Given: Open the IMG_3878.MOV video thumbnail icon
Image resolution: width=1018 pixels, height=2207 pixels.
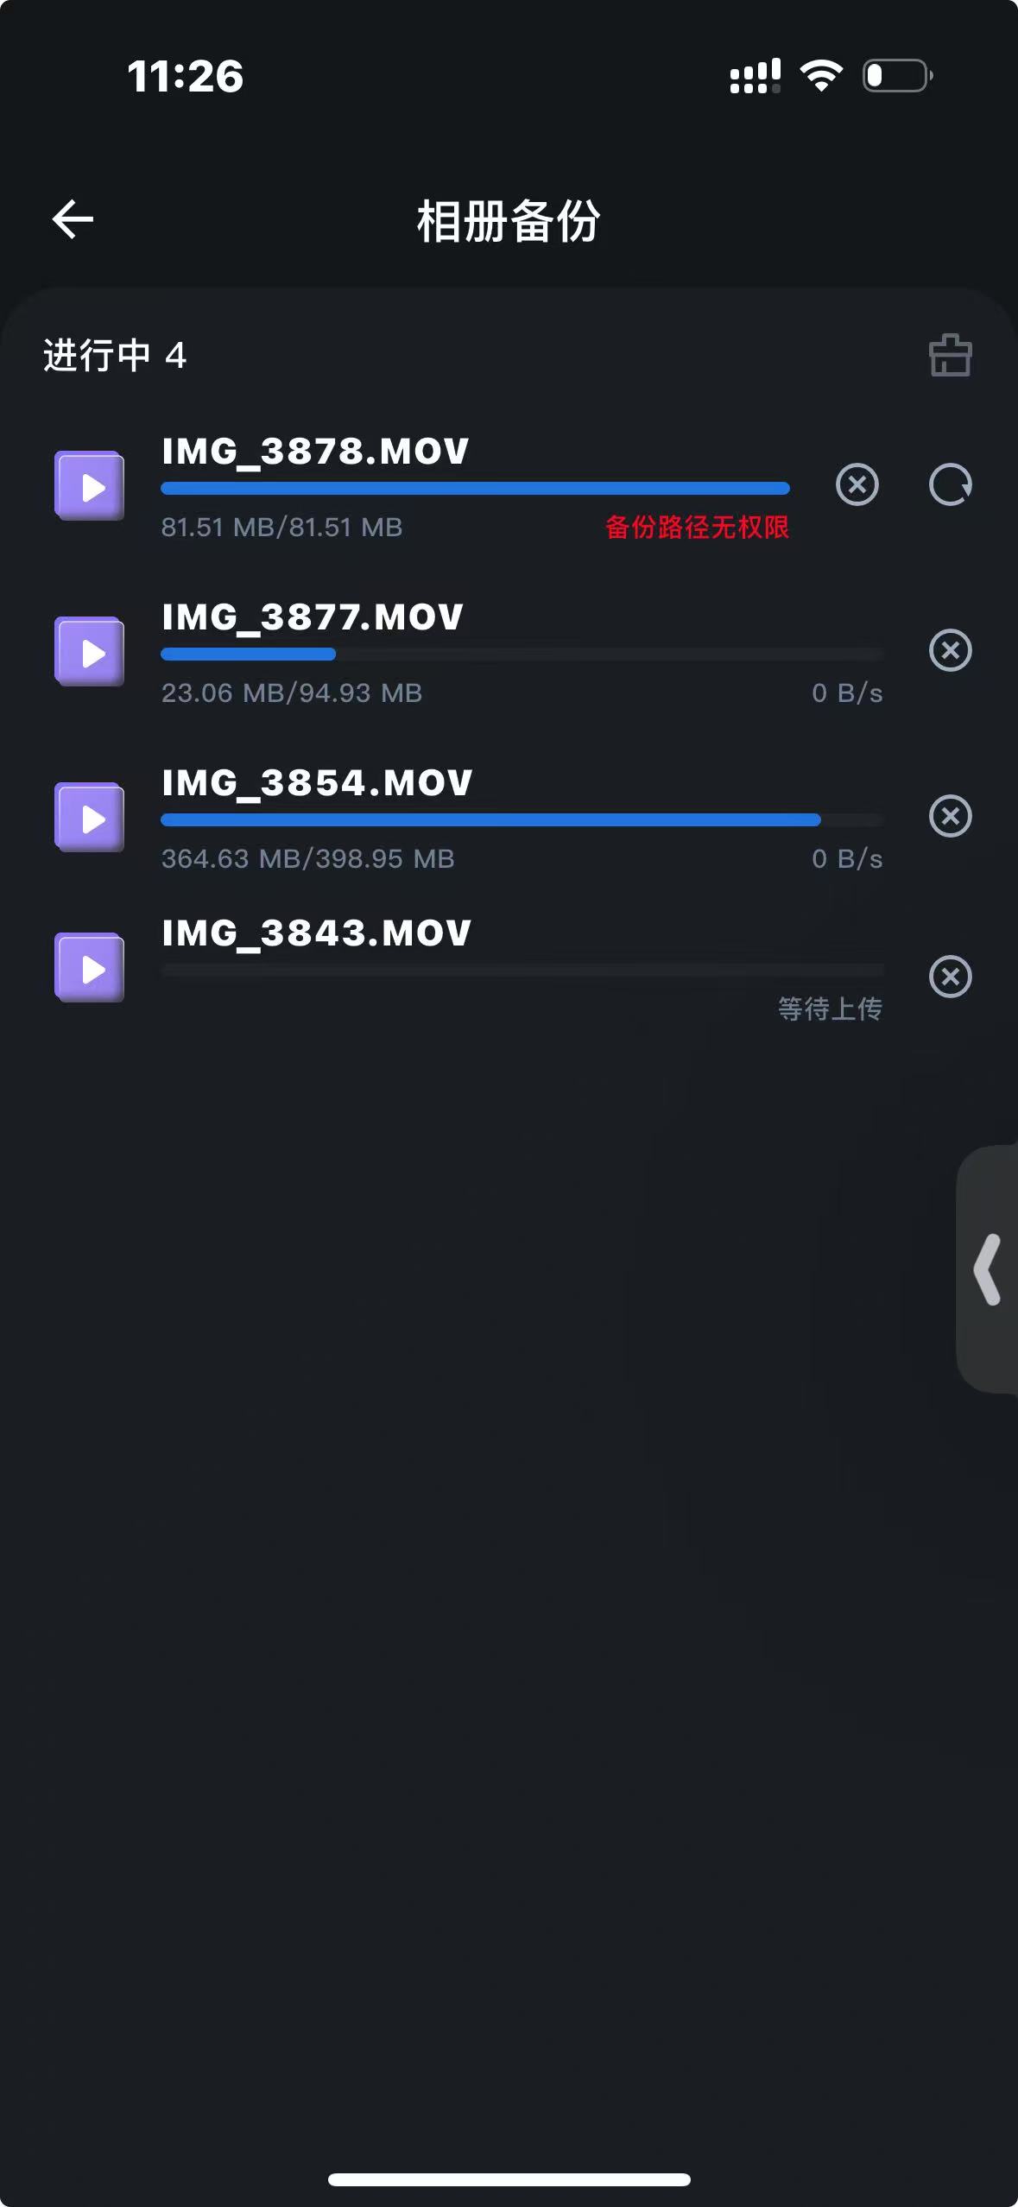Looking at the screenshot, I should point(90,486).
